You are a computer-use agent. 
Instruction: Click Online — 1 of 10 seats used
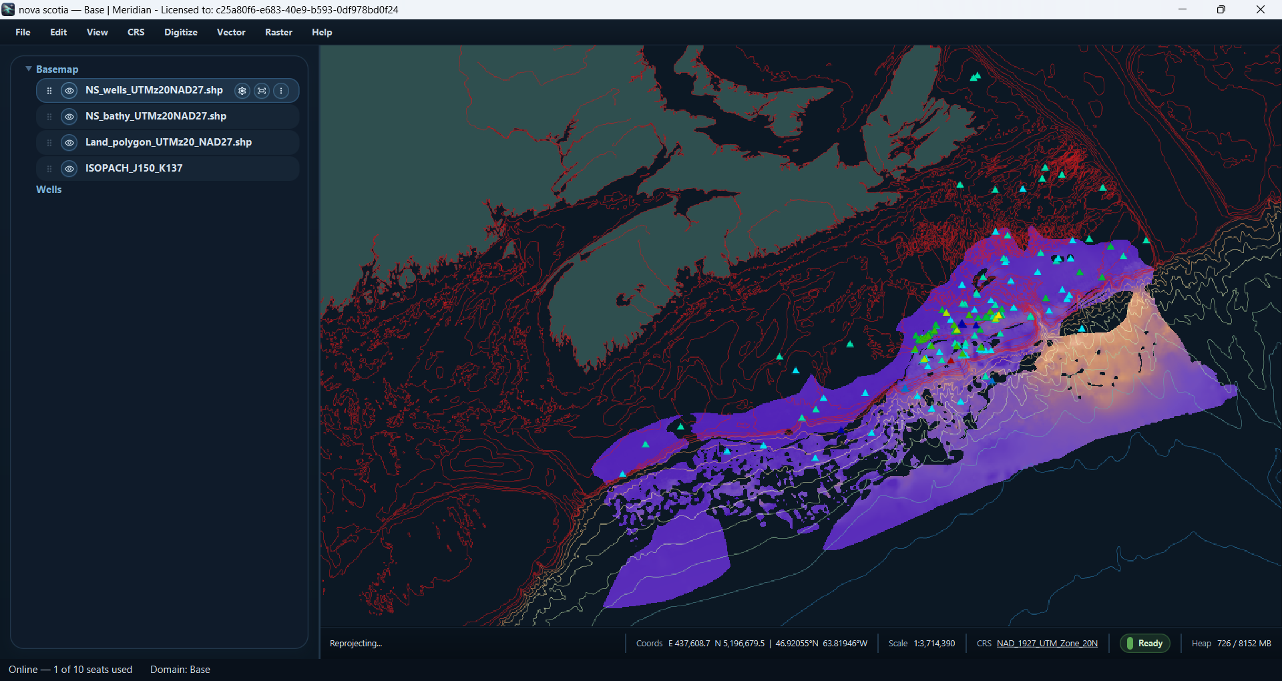70,670
